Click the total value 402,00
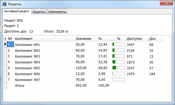This screenshot has height=105, width=175. point(86,86)
